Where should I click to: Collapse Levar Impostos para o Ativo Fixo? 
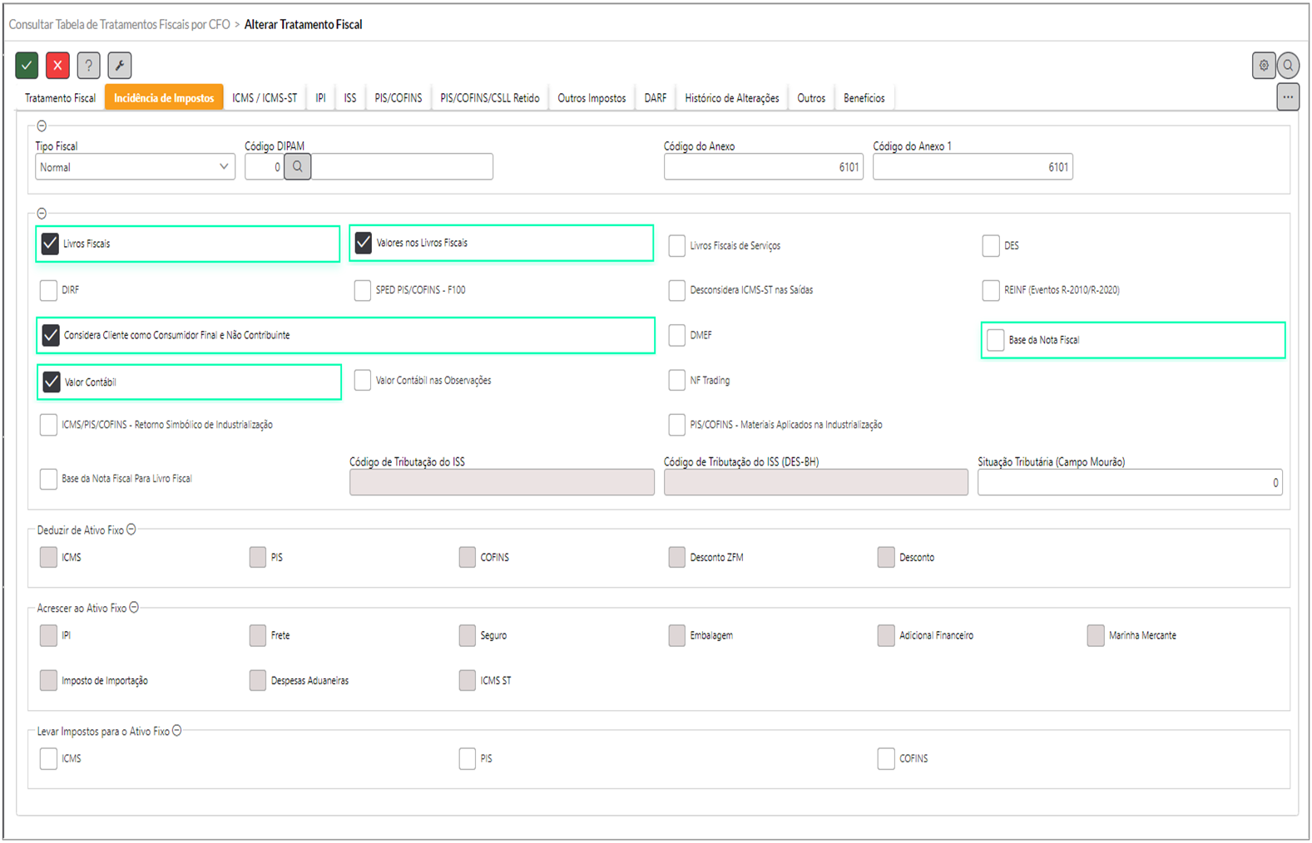[x=176, y=731]
